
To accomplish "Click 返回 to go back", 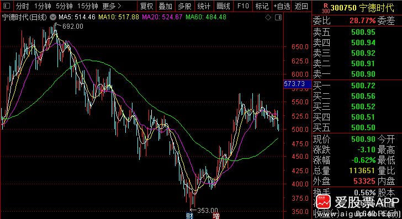I will pos(301,6).
